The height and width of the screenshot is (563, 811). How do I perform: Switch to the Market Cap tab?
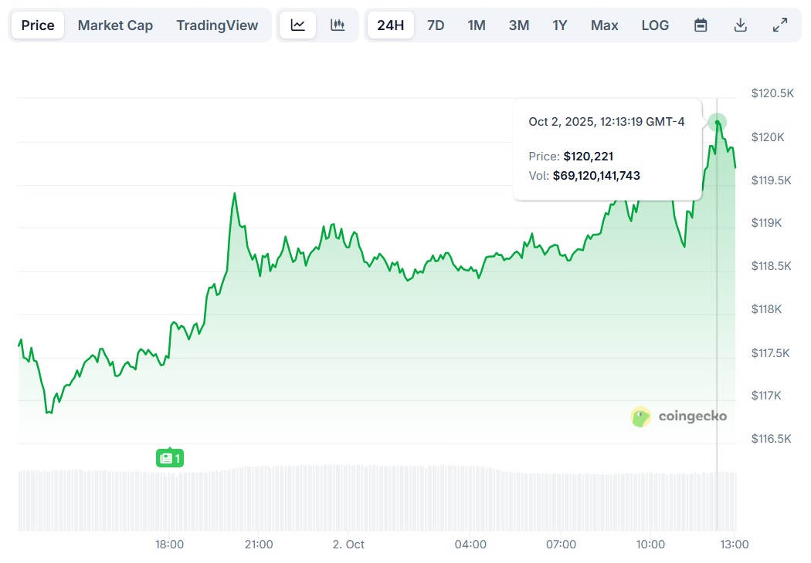pyautogui.click(x=115, y=25)
